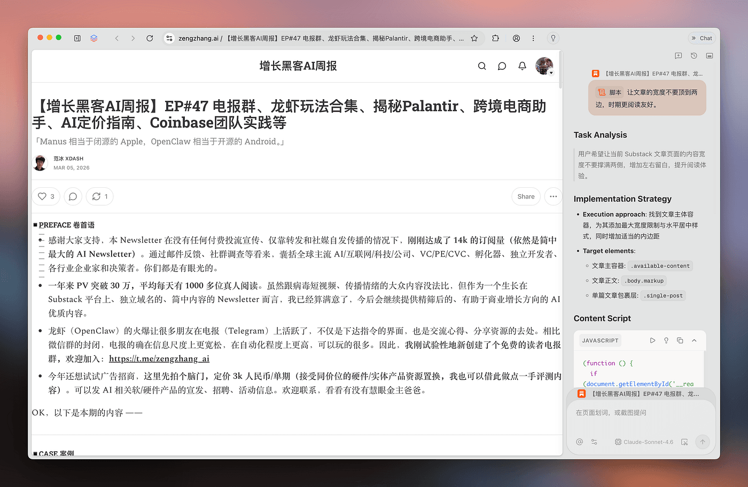Open author name 范冰 XDASH
This screenshot has width=748, height=487.
(68, 158)
